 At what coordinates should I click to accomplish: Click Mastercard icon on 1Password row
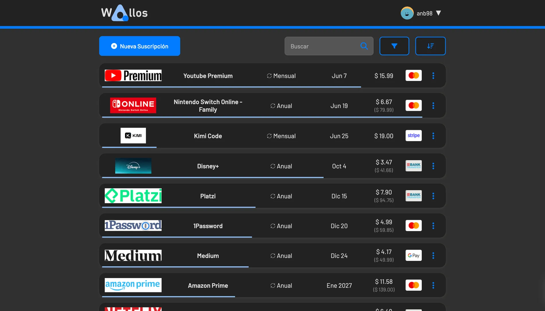[x=414, y=226]
